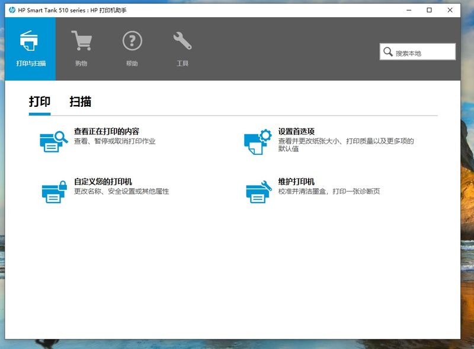This screenshot has height=349, width=474.
Task: Close the HP 打印机助手 window
Action: coord(450,10)
